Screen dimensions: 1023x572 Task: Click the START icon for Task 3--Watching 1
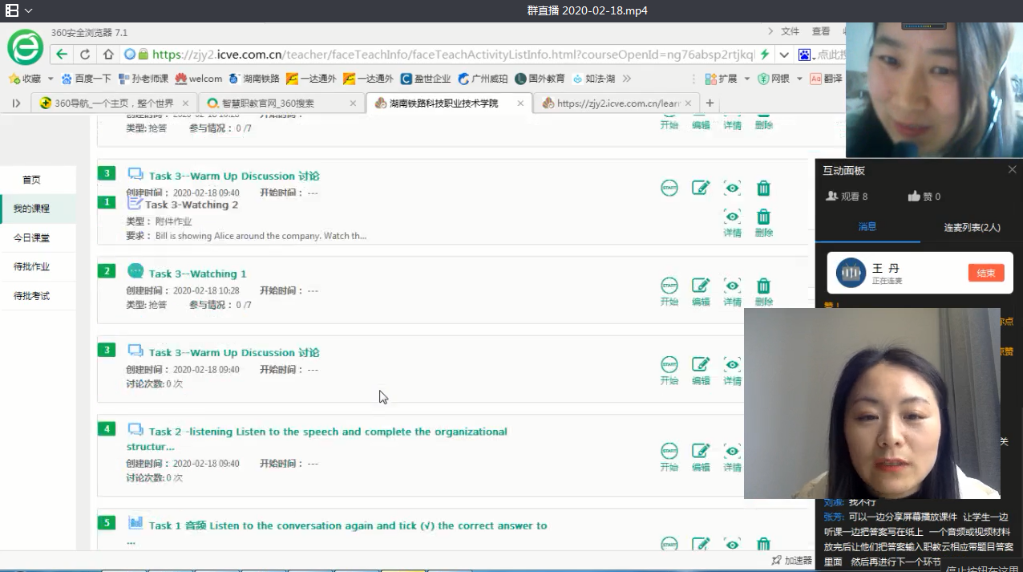(669, 286)
